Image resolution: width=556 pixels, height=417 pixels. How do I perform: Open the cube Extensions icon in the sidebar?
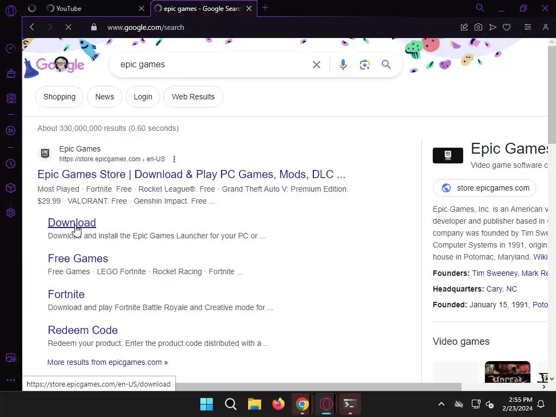(11, 188)
